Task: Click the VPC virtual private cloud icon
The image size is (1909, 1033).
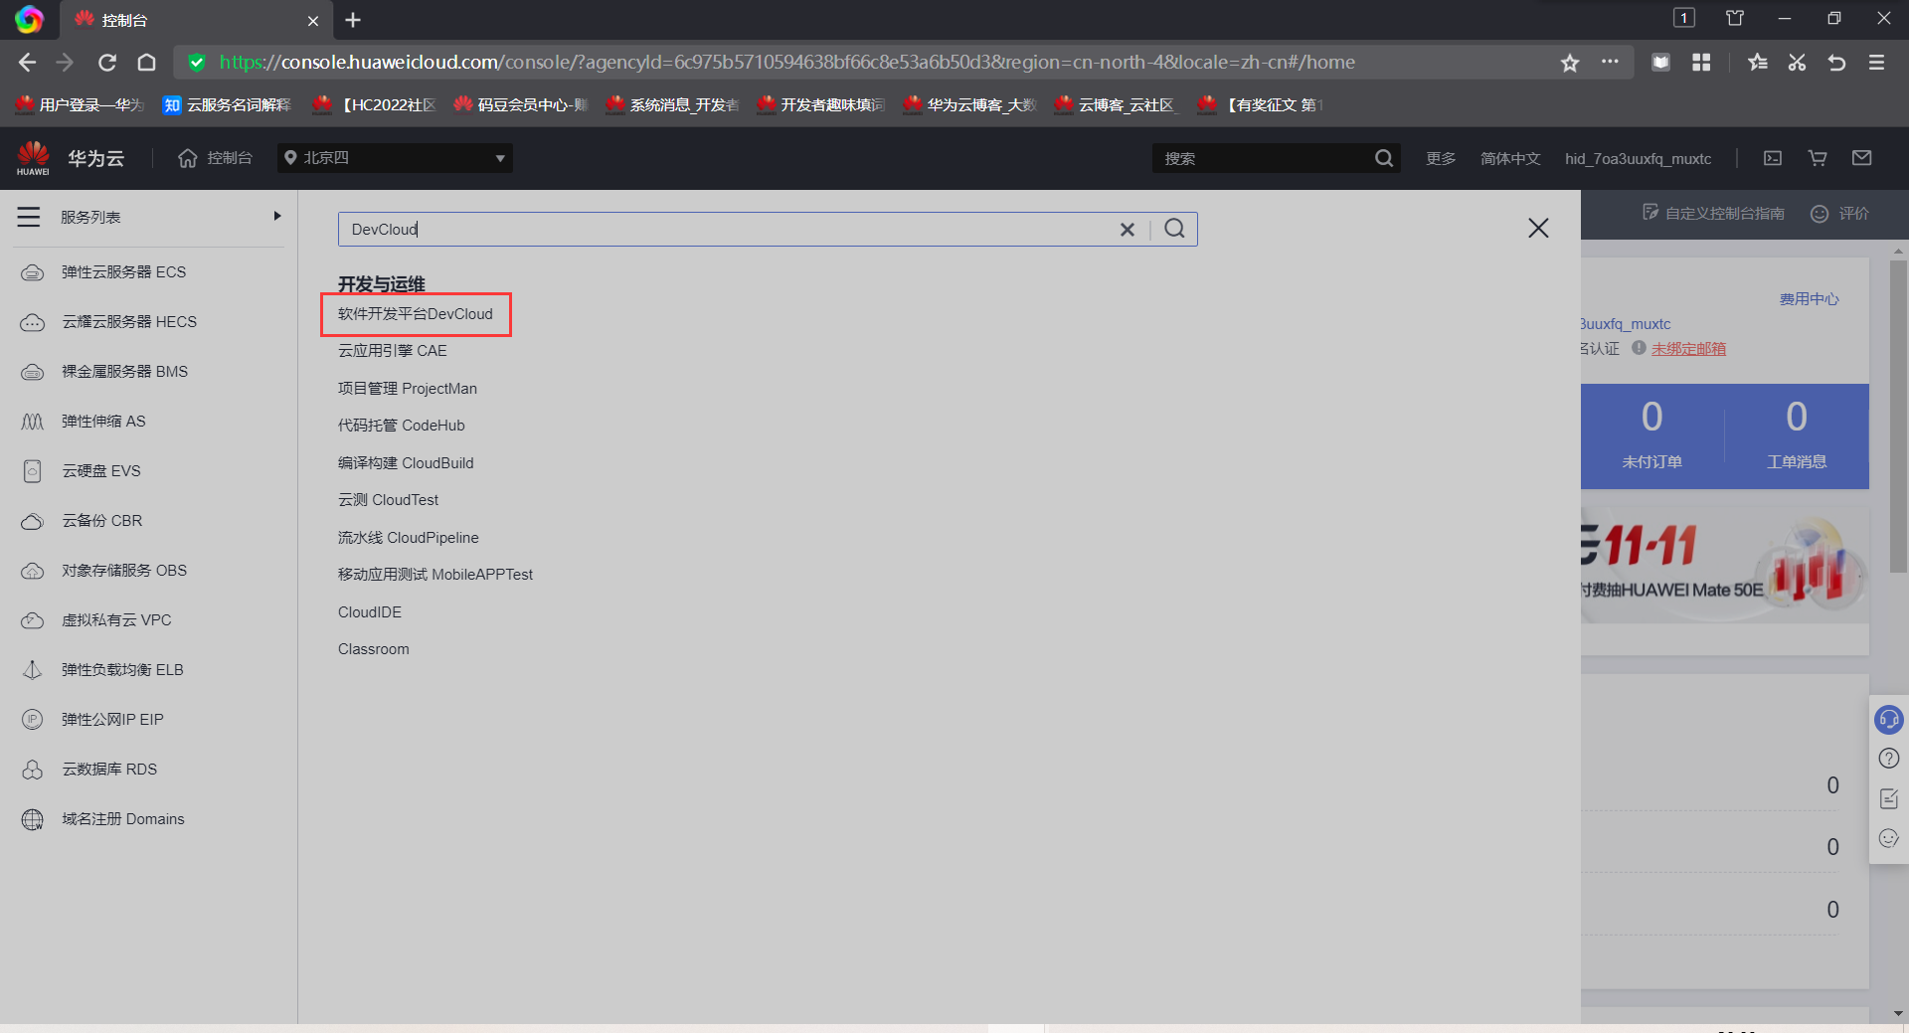Action: [x=33, y=620]
